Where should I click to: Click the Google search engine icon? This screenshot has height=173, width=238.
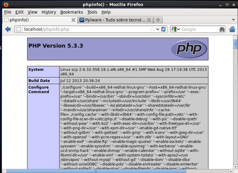tap(174, 29)
